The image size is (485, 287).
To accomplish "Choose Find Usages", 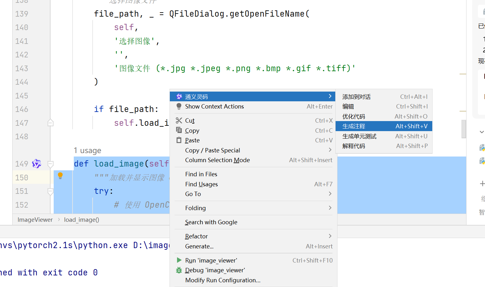I will pyautogui.click(x=253, y=184).
